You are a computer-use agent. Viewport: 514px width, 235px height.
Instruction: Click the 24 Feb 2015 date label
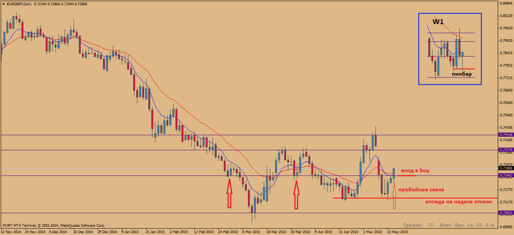[x=228, y=232]
